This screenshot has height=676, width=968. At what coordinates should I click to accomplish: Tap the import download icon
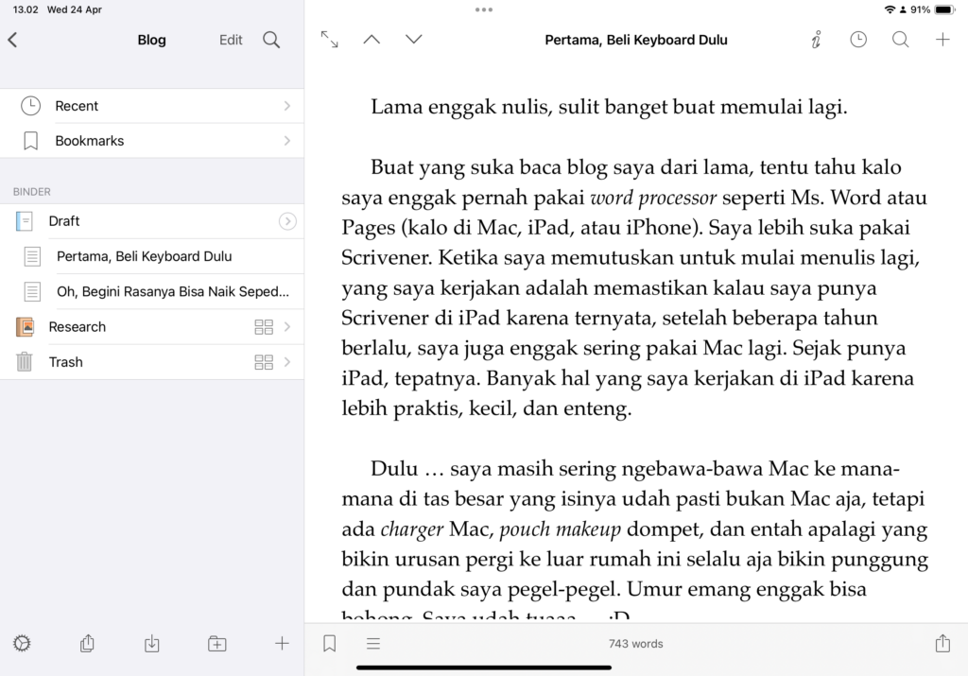pyautogui.click(x=152, y=643)
